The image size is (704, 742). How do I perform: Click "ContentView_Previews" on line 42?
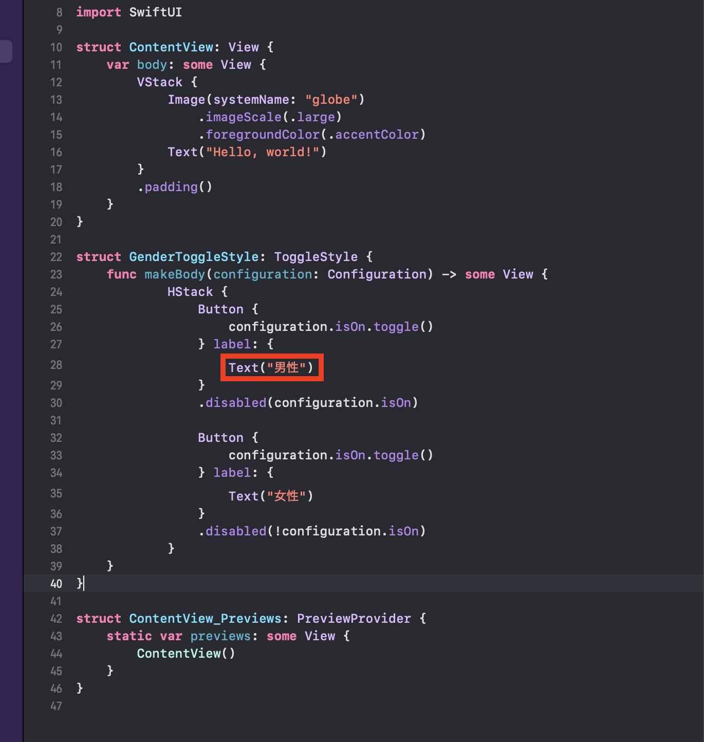click(x=206, y=619)
